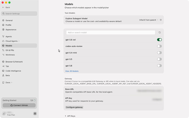Switch to Browser & Network settings
The image size is (189, 118).
19,62
